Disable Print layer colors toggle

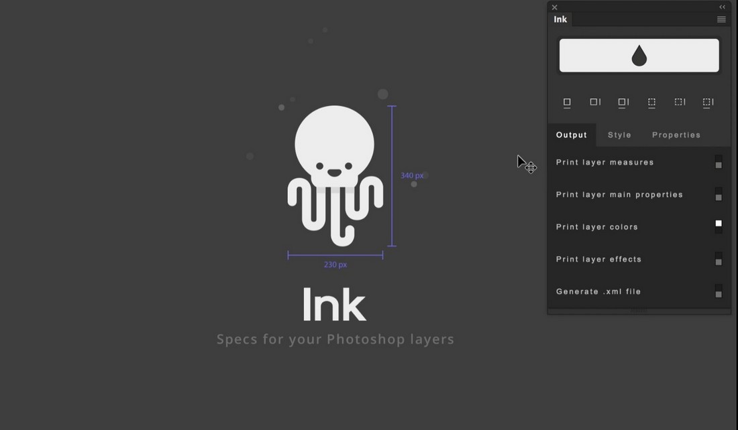click(719, 226)
